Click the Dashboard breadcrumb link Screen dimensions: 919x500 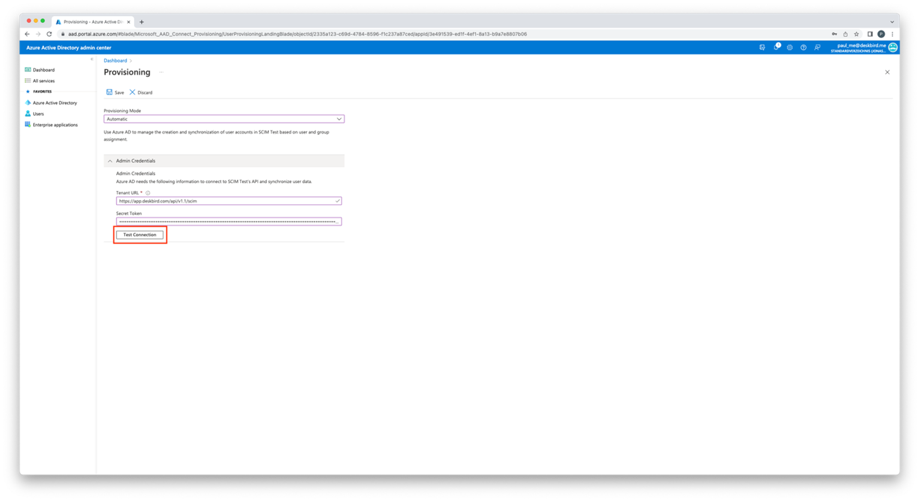[x=115, y=61]
